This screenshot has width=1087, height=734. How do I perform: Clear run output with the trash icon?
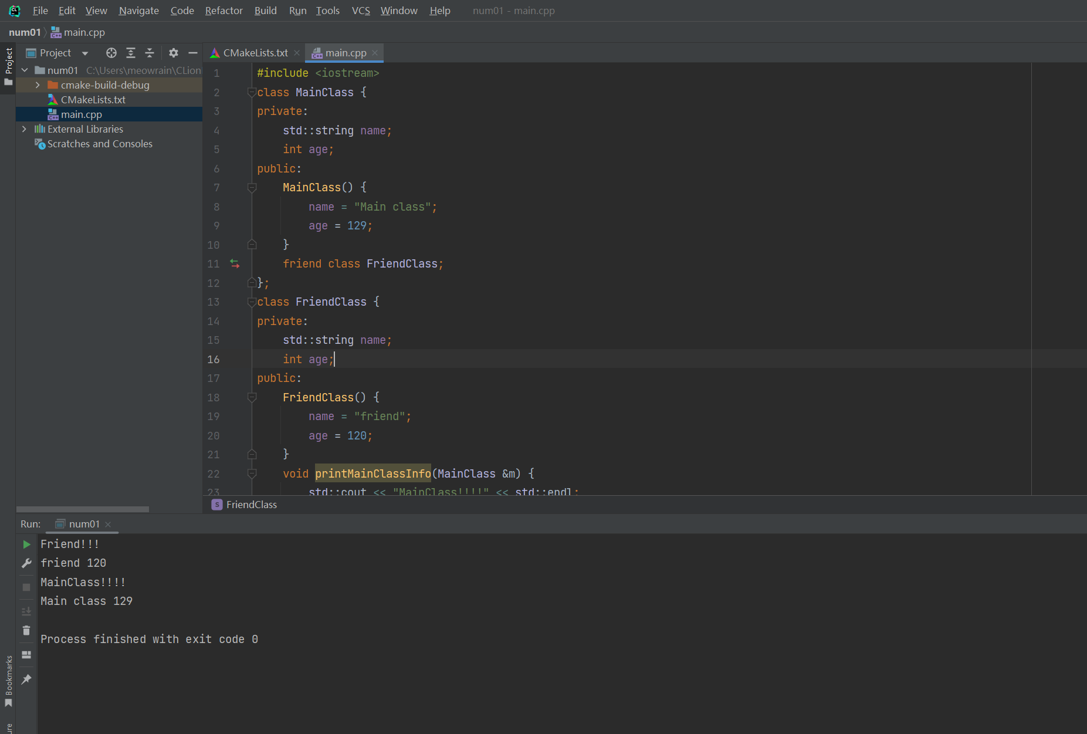click(26, 631)
